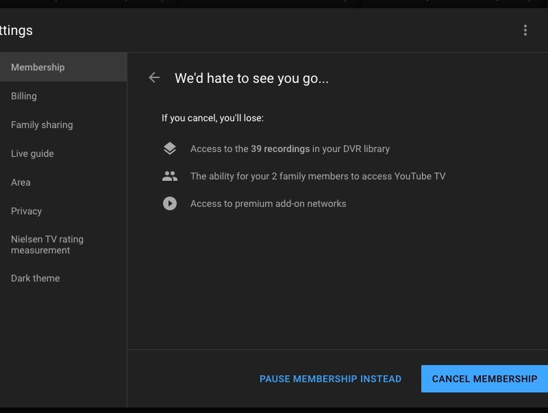Screen dimensions: 548x413
Task: Click the 2 family members access line
Action: point(318,176)
